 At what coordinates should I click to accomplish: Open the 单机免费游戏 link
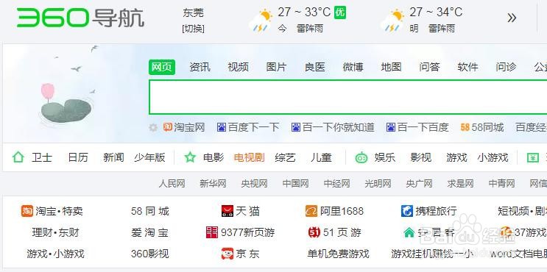pyautogui.click(x=338, y=254)
